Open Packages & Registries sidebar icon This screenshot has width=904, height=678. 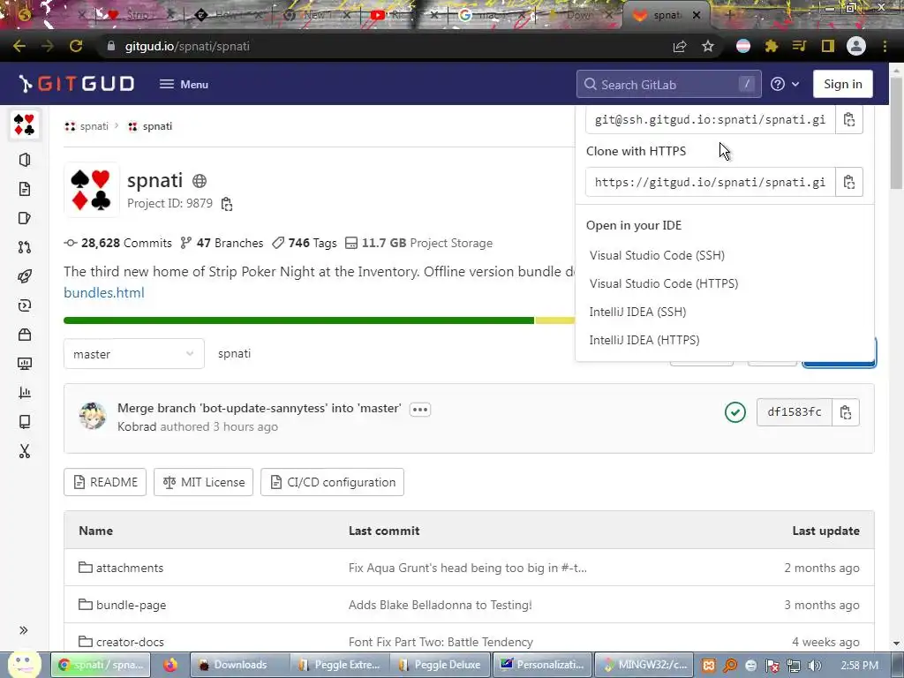coord(24,335)
